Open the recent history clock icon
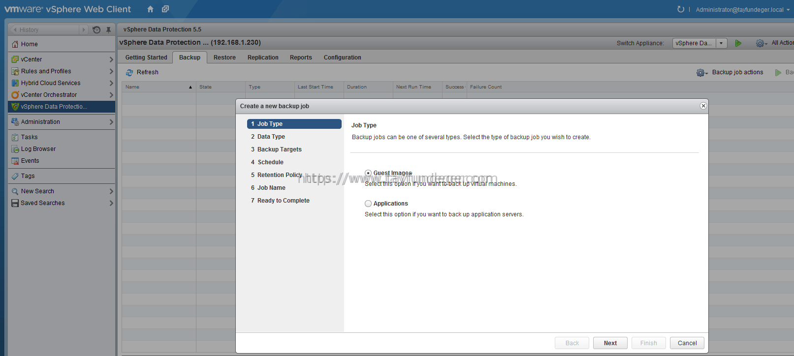The height and width of the screenshot is (356, 794). [x=96, y=30]
